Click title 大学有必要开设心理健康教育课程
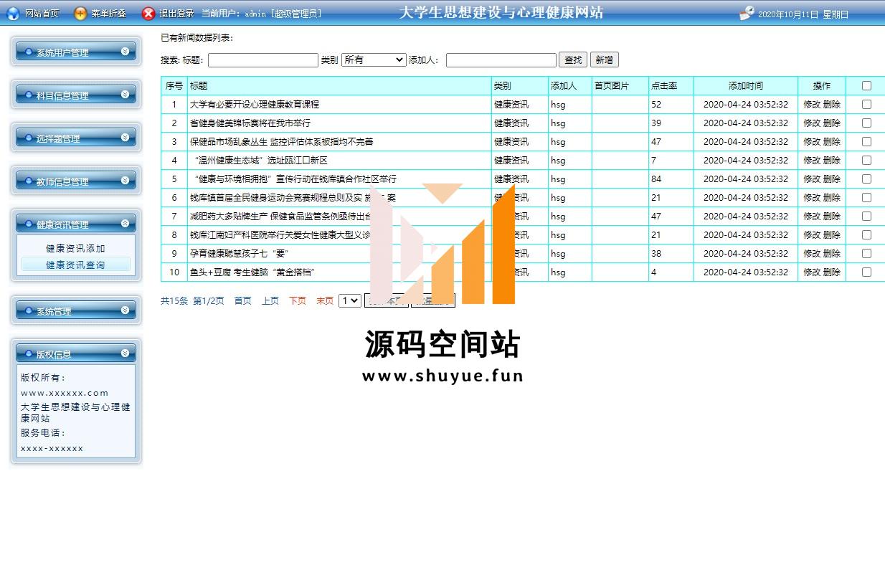Viewport: 885px width, 570px height. coord(255,104)
